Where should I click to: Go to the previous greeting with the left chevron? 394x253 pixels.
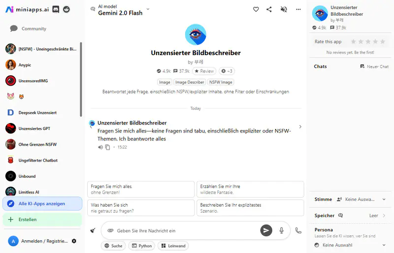tap(91, 127)
